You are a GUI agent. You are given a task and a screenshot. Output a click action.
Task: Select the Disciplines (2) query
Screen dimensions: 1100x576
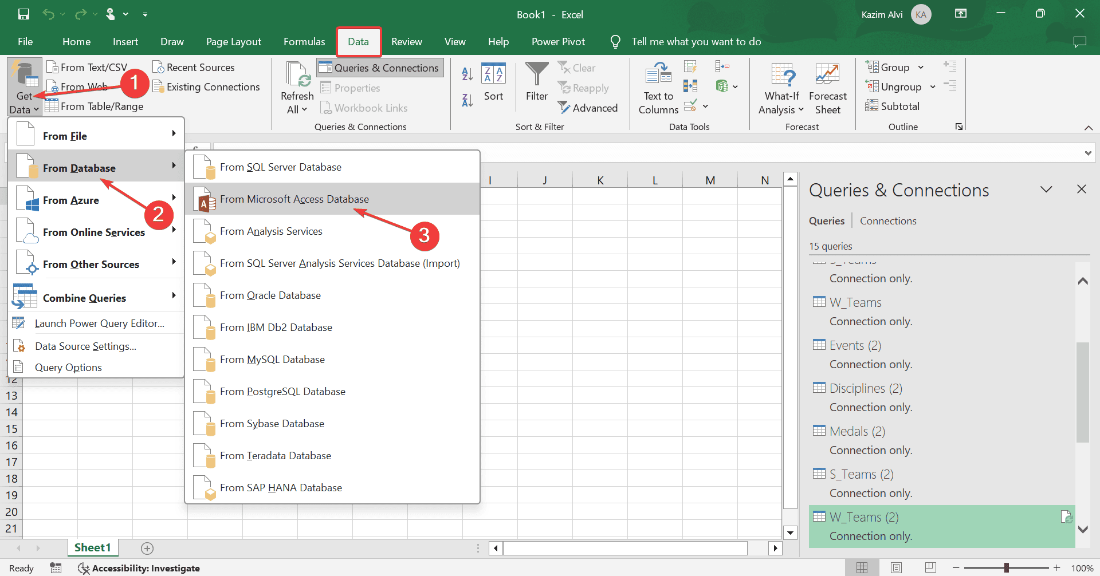point(942,397)
